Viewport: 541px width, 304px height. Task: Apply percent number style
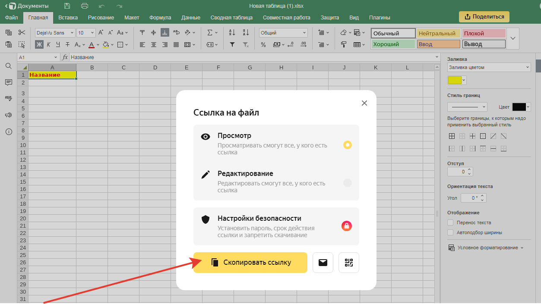[x=263, y=44]
